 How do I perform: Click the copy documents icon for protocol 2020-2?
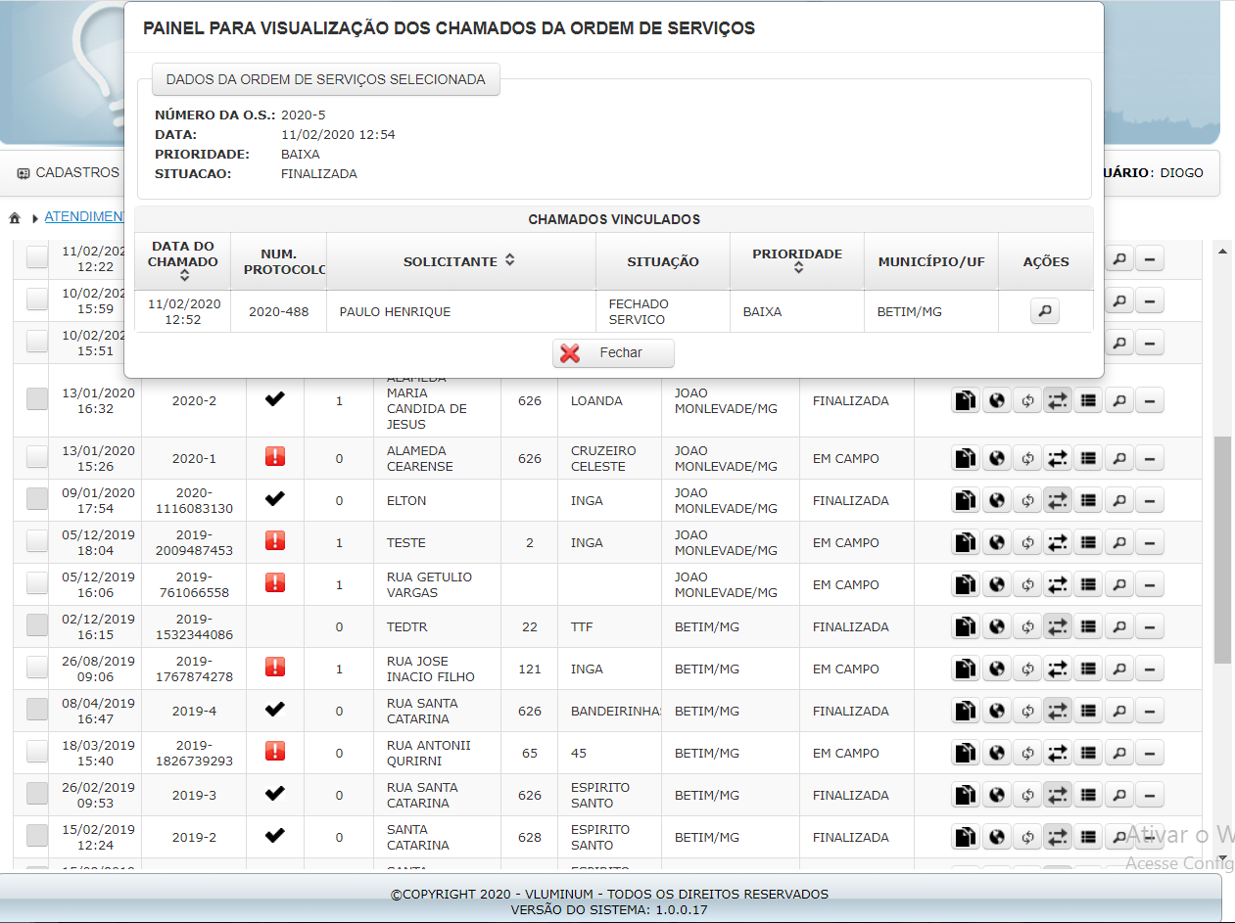coord(966,400)
